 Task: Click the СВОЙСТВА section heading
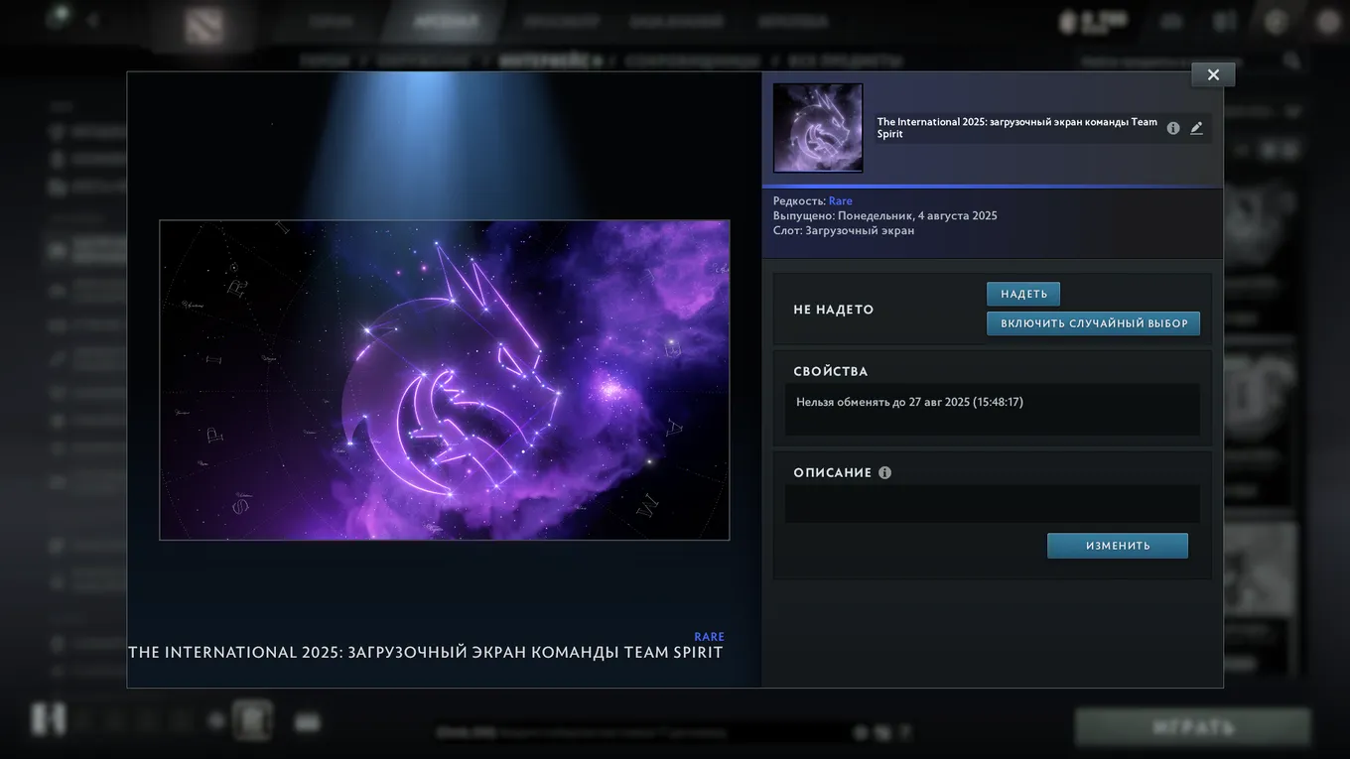(x=831, y=372)
